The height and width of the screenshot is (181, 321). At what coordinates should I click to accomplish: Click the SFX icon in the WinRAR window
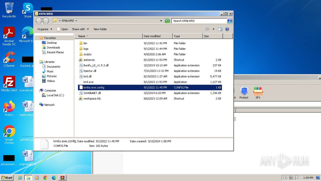(x=258, y=93)
